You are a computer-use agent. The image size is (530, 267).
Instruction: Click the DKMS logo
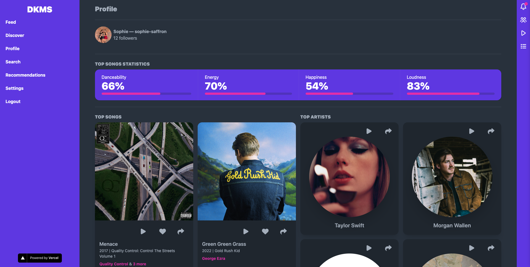(x=40, y=9)
